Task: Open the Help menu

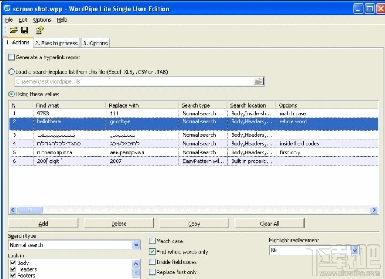Action: coord(62,20)
